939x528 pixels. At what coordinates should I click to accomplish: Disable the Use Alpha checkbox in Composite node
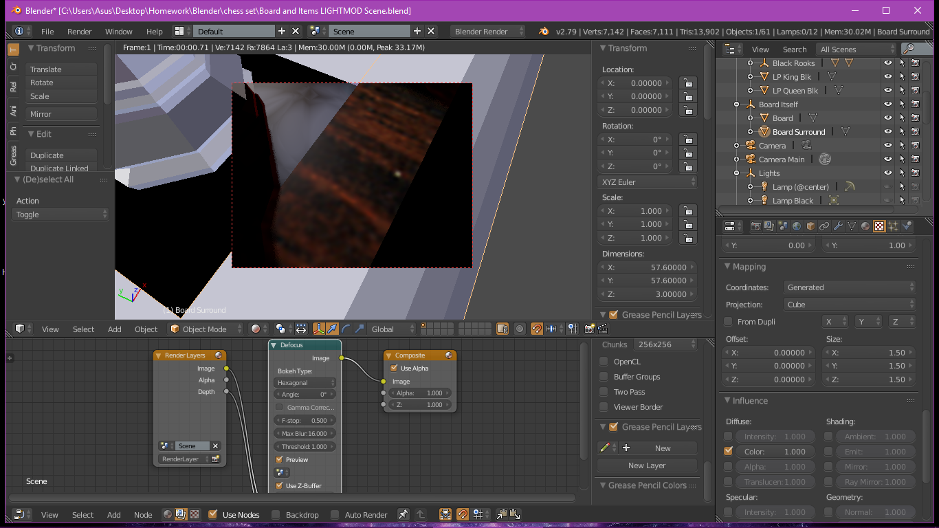coord(394,368)
